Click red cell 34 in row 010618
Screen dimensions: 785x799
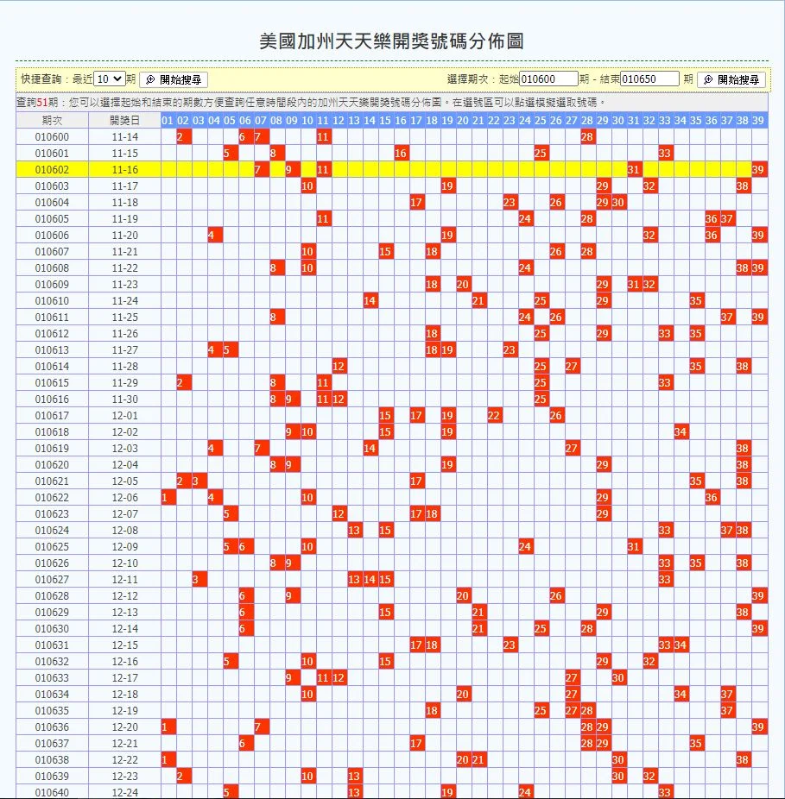[x=681, y=431]
